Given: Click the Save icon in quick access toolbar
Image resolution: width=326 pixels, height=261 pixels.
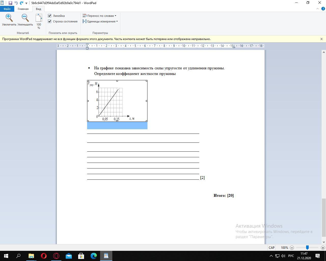Looking at the screenshot, I should 10,3.
